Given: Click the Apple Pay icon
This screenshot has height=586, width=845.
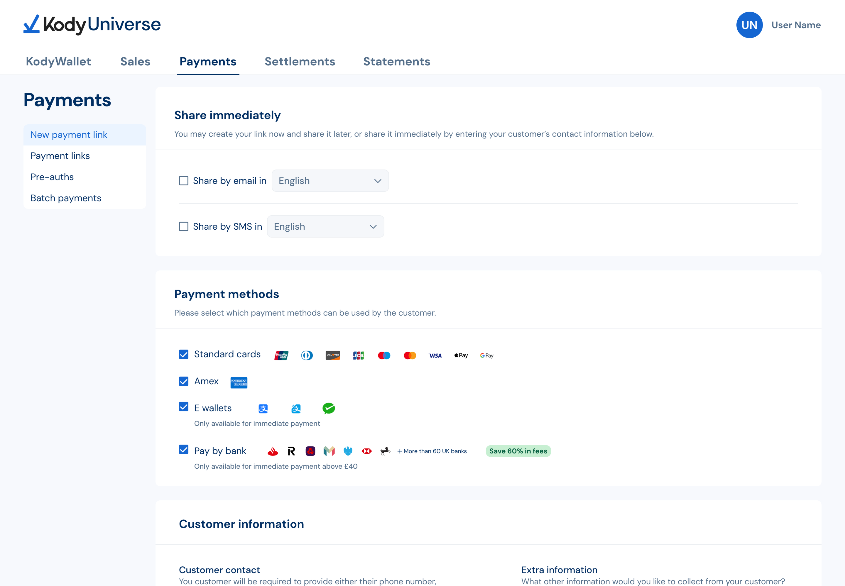Looking at the screenshot, I should tap(461, 355).
